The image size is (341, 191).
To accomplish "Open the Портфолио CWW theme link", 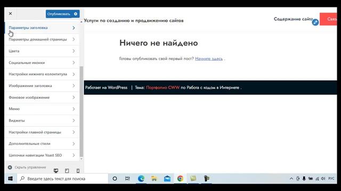I will coord(163,88).
